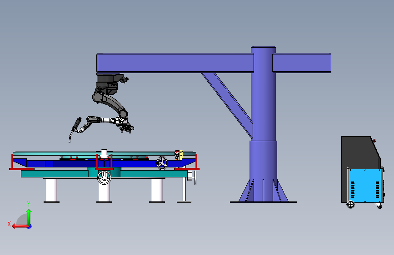Select the leftmost white support leg
Viewport: 394px width, 255px height.
pyautogui.click(x=51, y=190)
